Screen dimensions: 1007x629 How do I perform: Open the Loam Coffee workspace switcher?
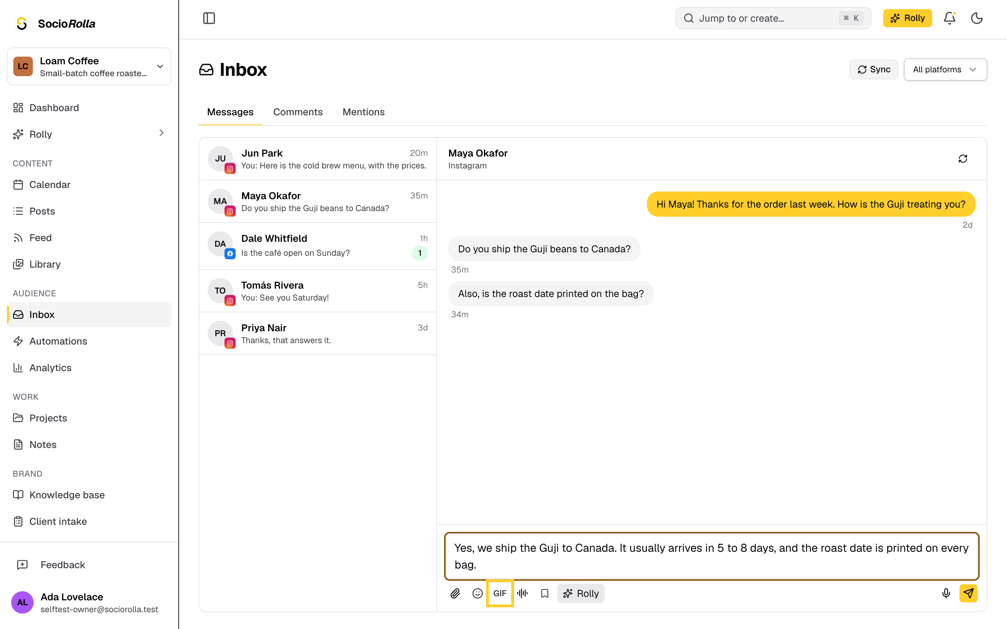pos(89,66)
